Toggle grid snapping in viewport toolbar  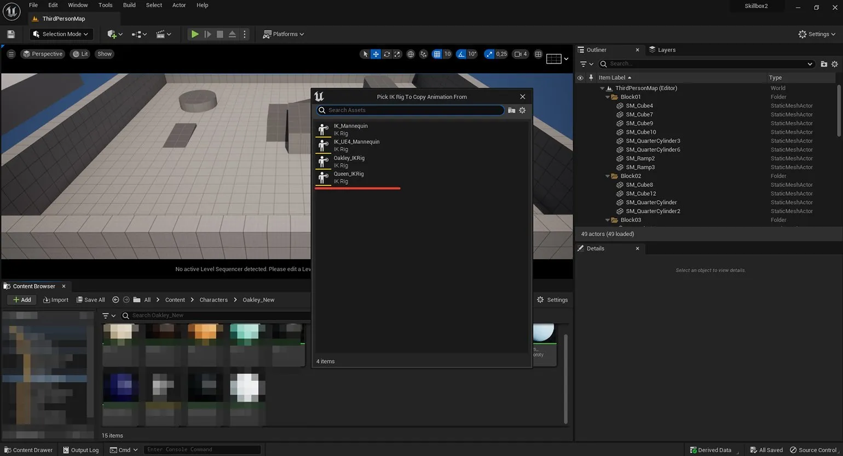pyautogui.click(x=437, y=54)
